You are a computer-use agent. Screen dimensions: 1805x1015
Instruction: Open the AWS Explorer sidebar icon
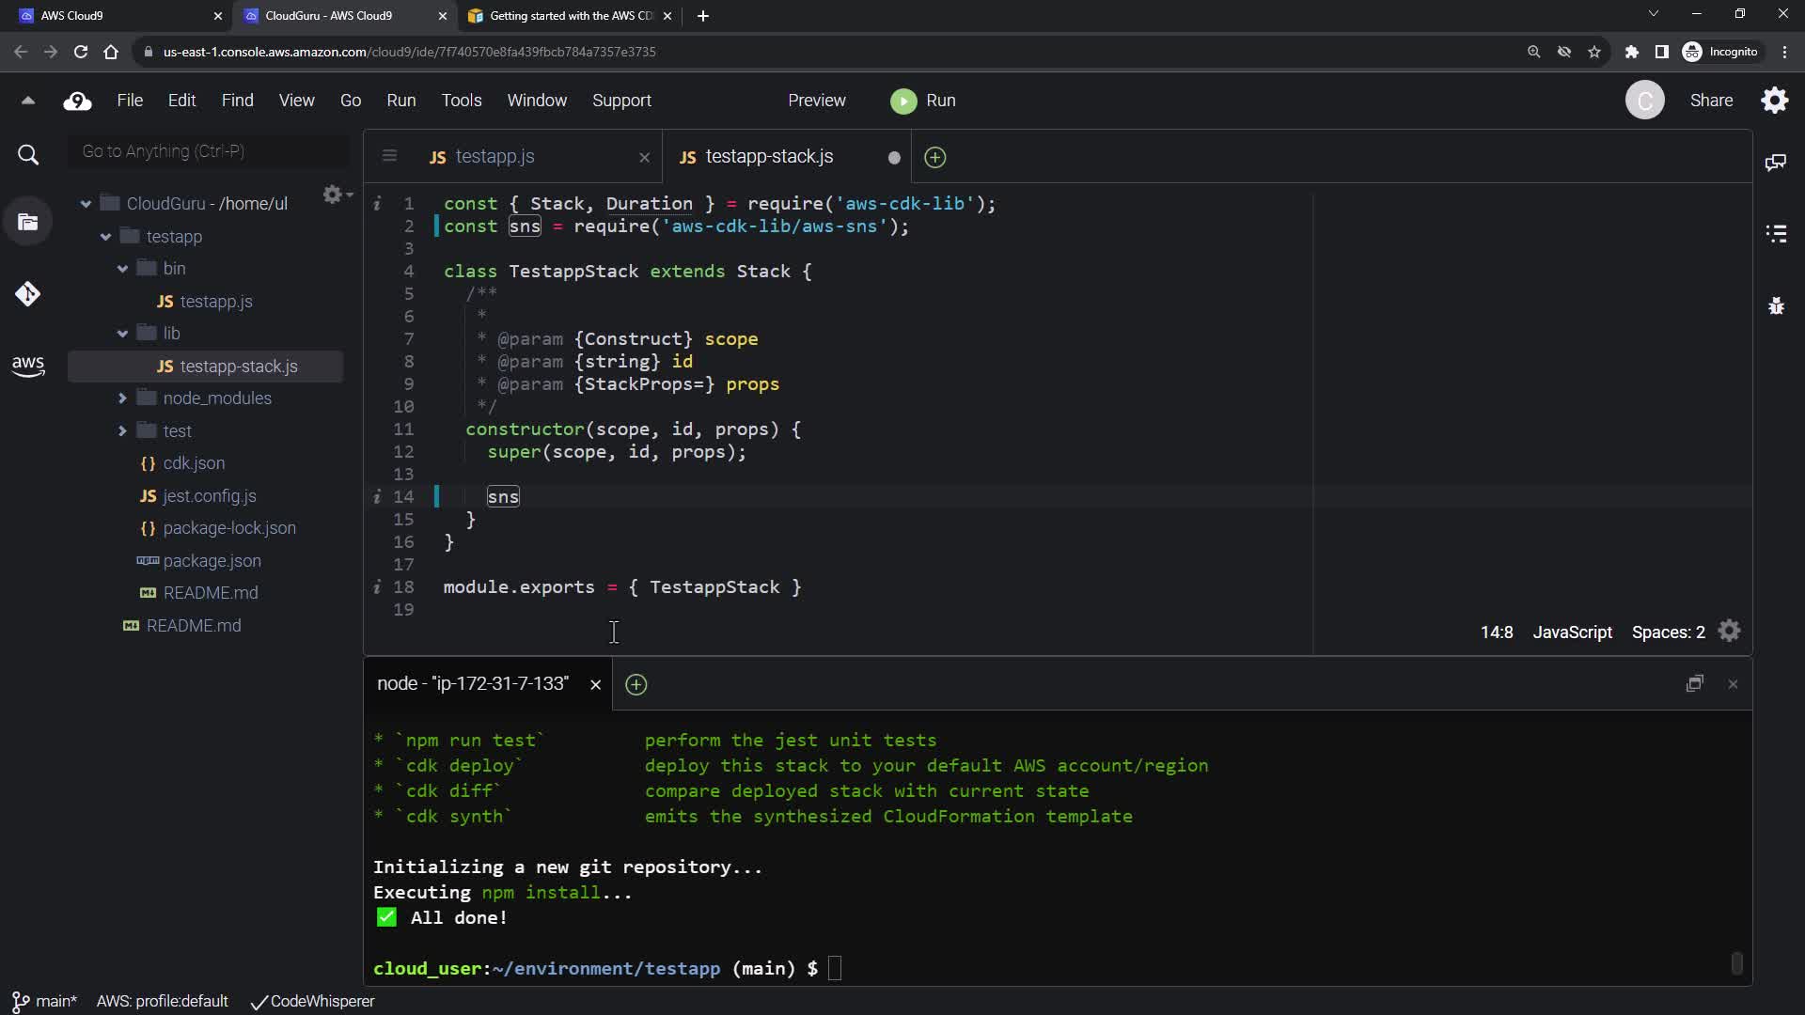point(27,366)
